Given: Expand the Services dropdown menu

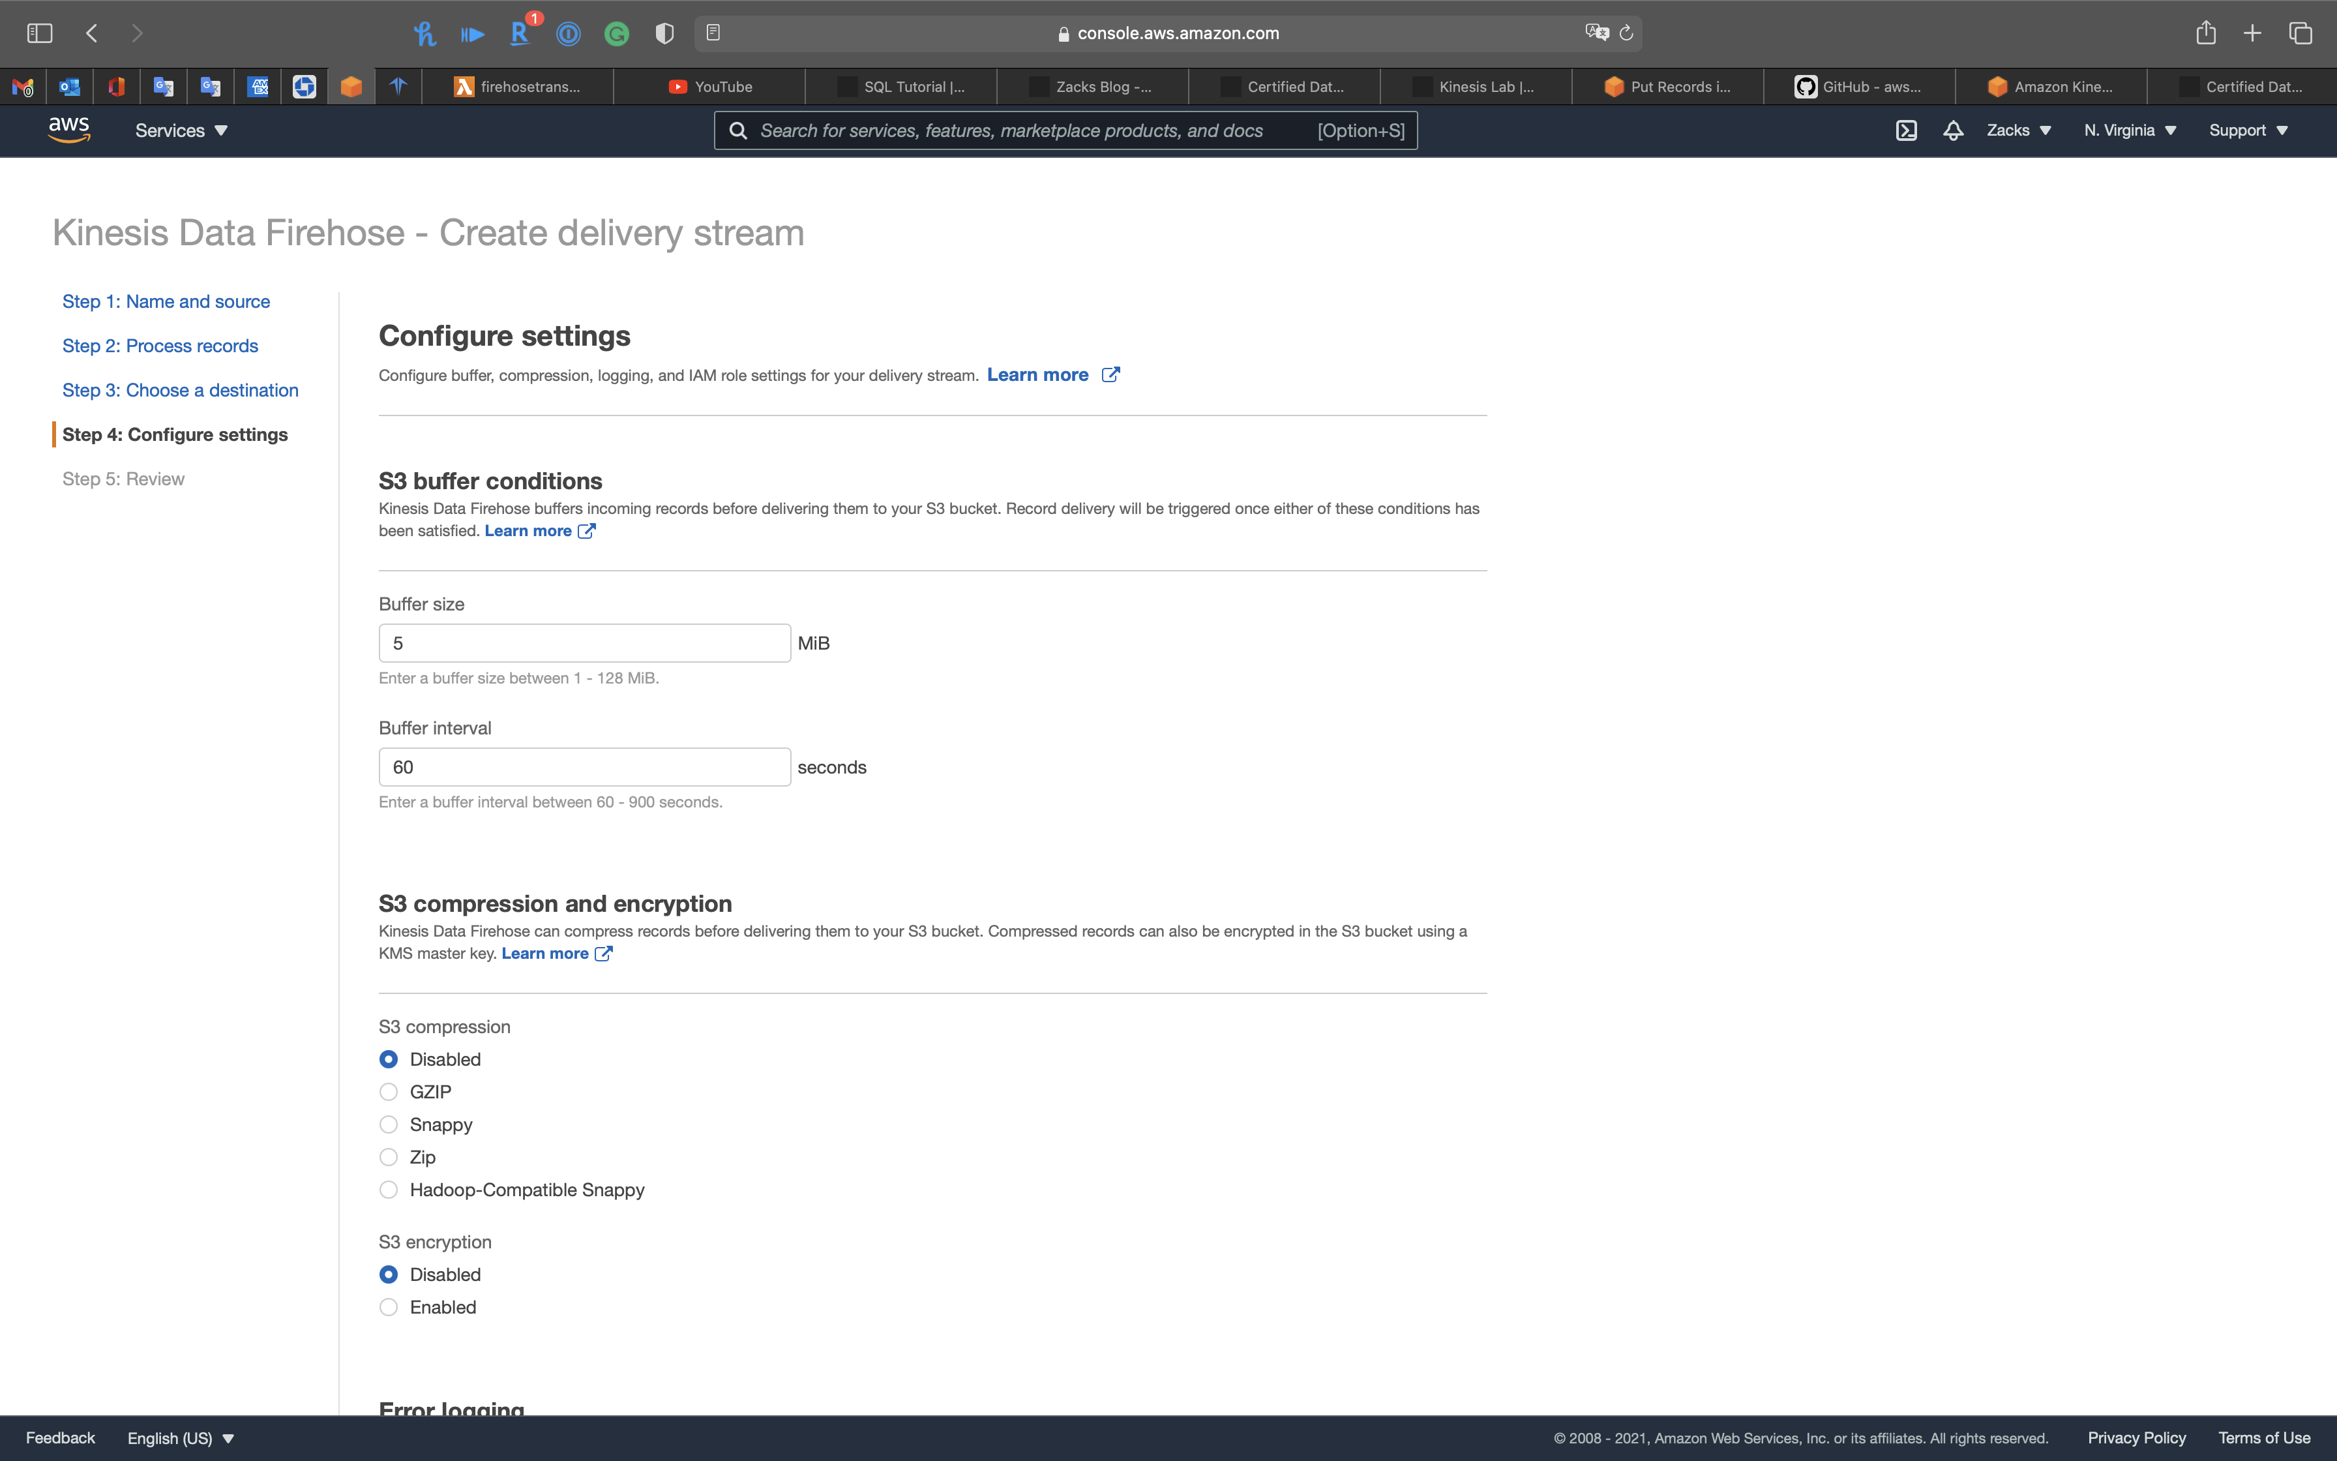Looking at the screenshot, I should point(181,130).
